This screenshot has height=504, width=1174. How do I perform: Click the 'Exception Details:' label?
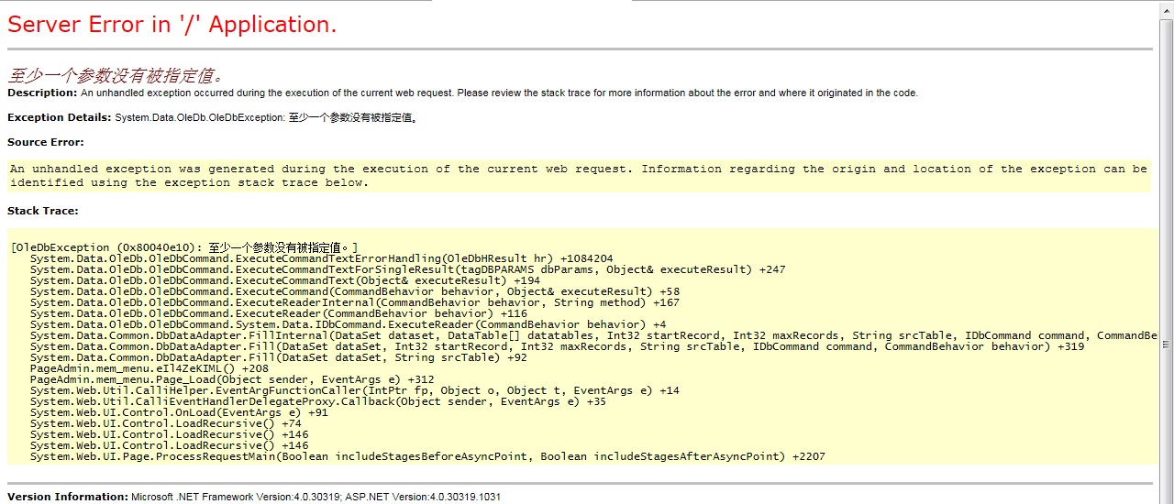pos(59,117)
